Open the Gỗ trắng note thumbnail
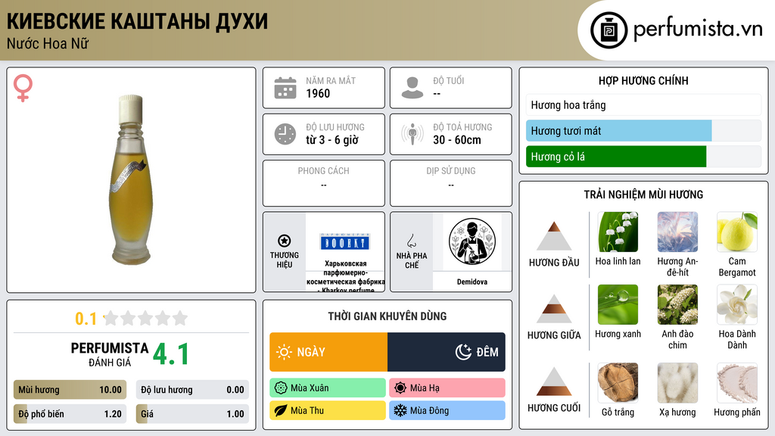Screen dimensions: 775x436 point(618,383)
